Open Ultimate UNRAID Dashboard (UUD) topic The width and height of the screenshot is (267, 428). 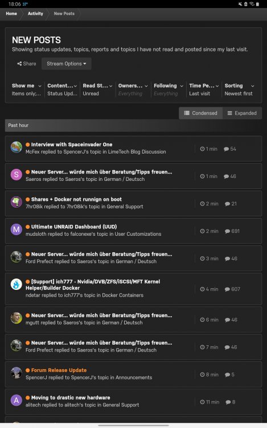[x=74, y=227]
